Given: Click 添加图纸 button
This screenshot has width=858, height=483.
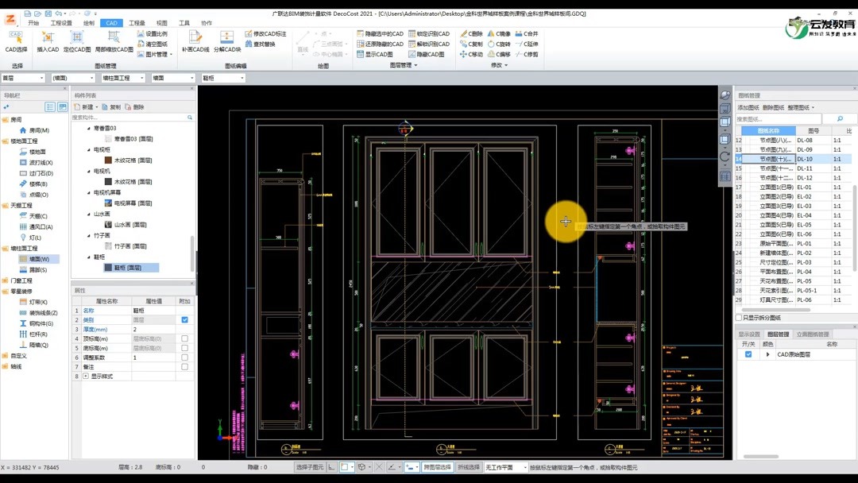Looking at the screenshot, I should (x=748, y=107).
